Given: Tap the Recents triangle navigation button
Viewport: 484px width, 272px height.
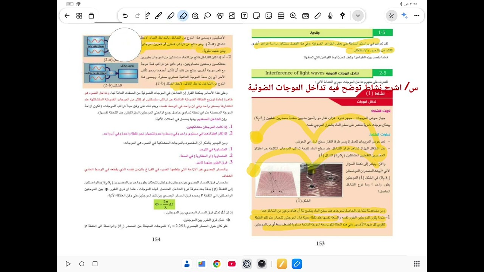Looking at the screenshot, I should tap(68, 264).
